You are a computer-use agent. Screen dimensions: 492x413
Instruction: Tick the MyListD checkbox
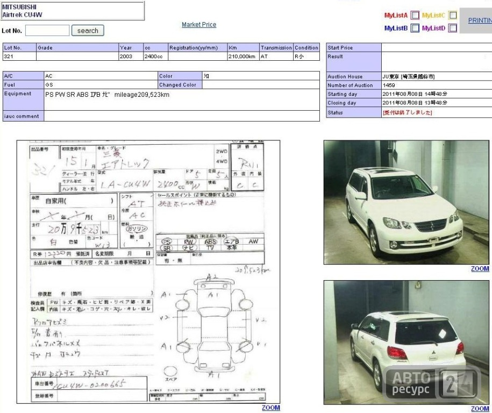coord(452,28)
